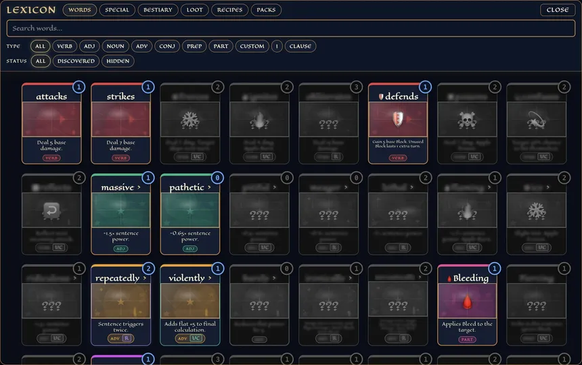Open the 'attacks' word card
This screenshot has width=582, height=365.
(51, 124)
